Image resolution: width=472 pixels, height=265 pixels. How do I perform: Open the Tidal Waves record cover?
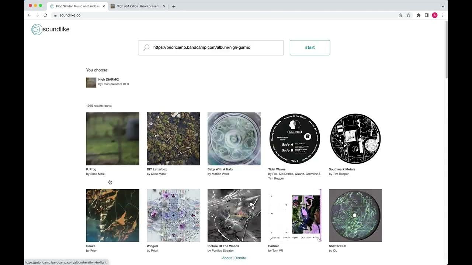(295, 139)
